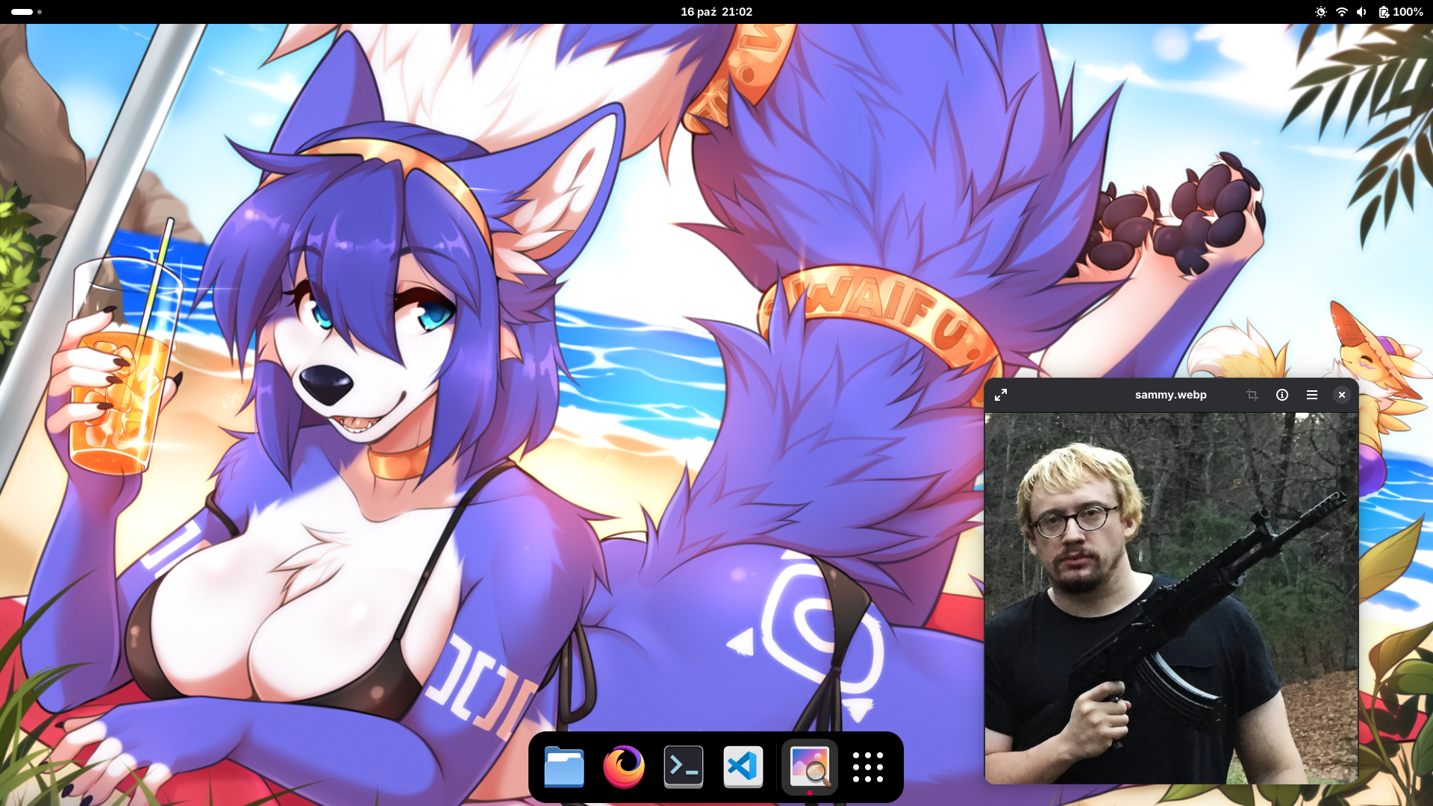Click the sammy.webp window title
This screenshot has width=1433, height=806.
1170,395
